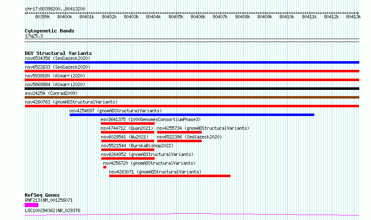Viewport: 371px width, 220px height.
Task: Click the magenta RNF213 gene block
Action: [31, 205]
